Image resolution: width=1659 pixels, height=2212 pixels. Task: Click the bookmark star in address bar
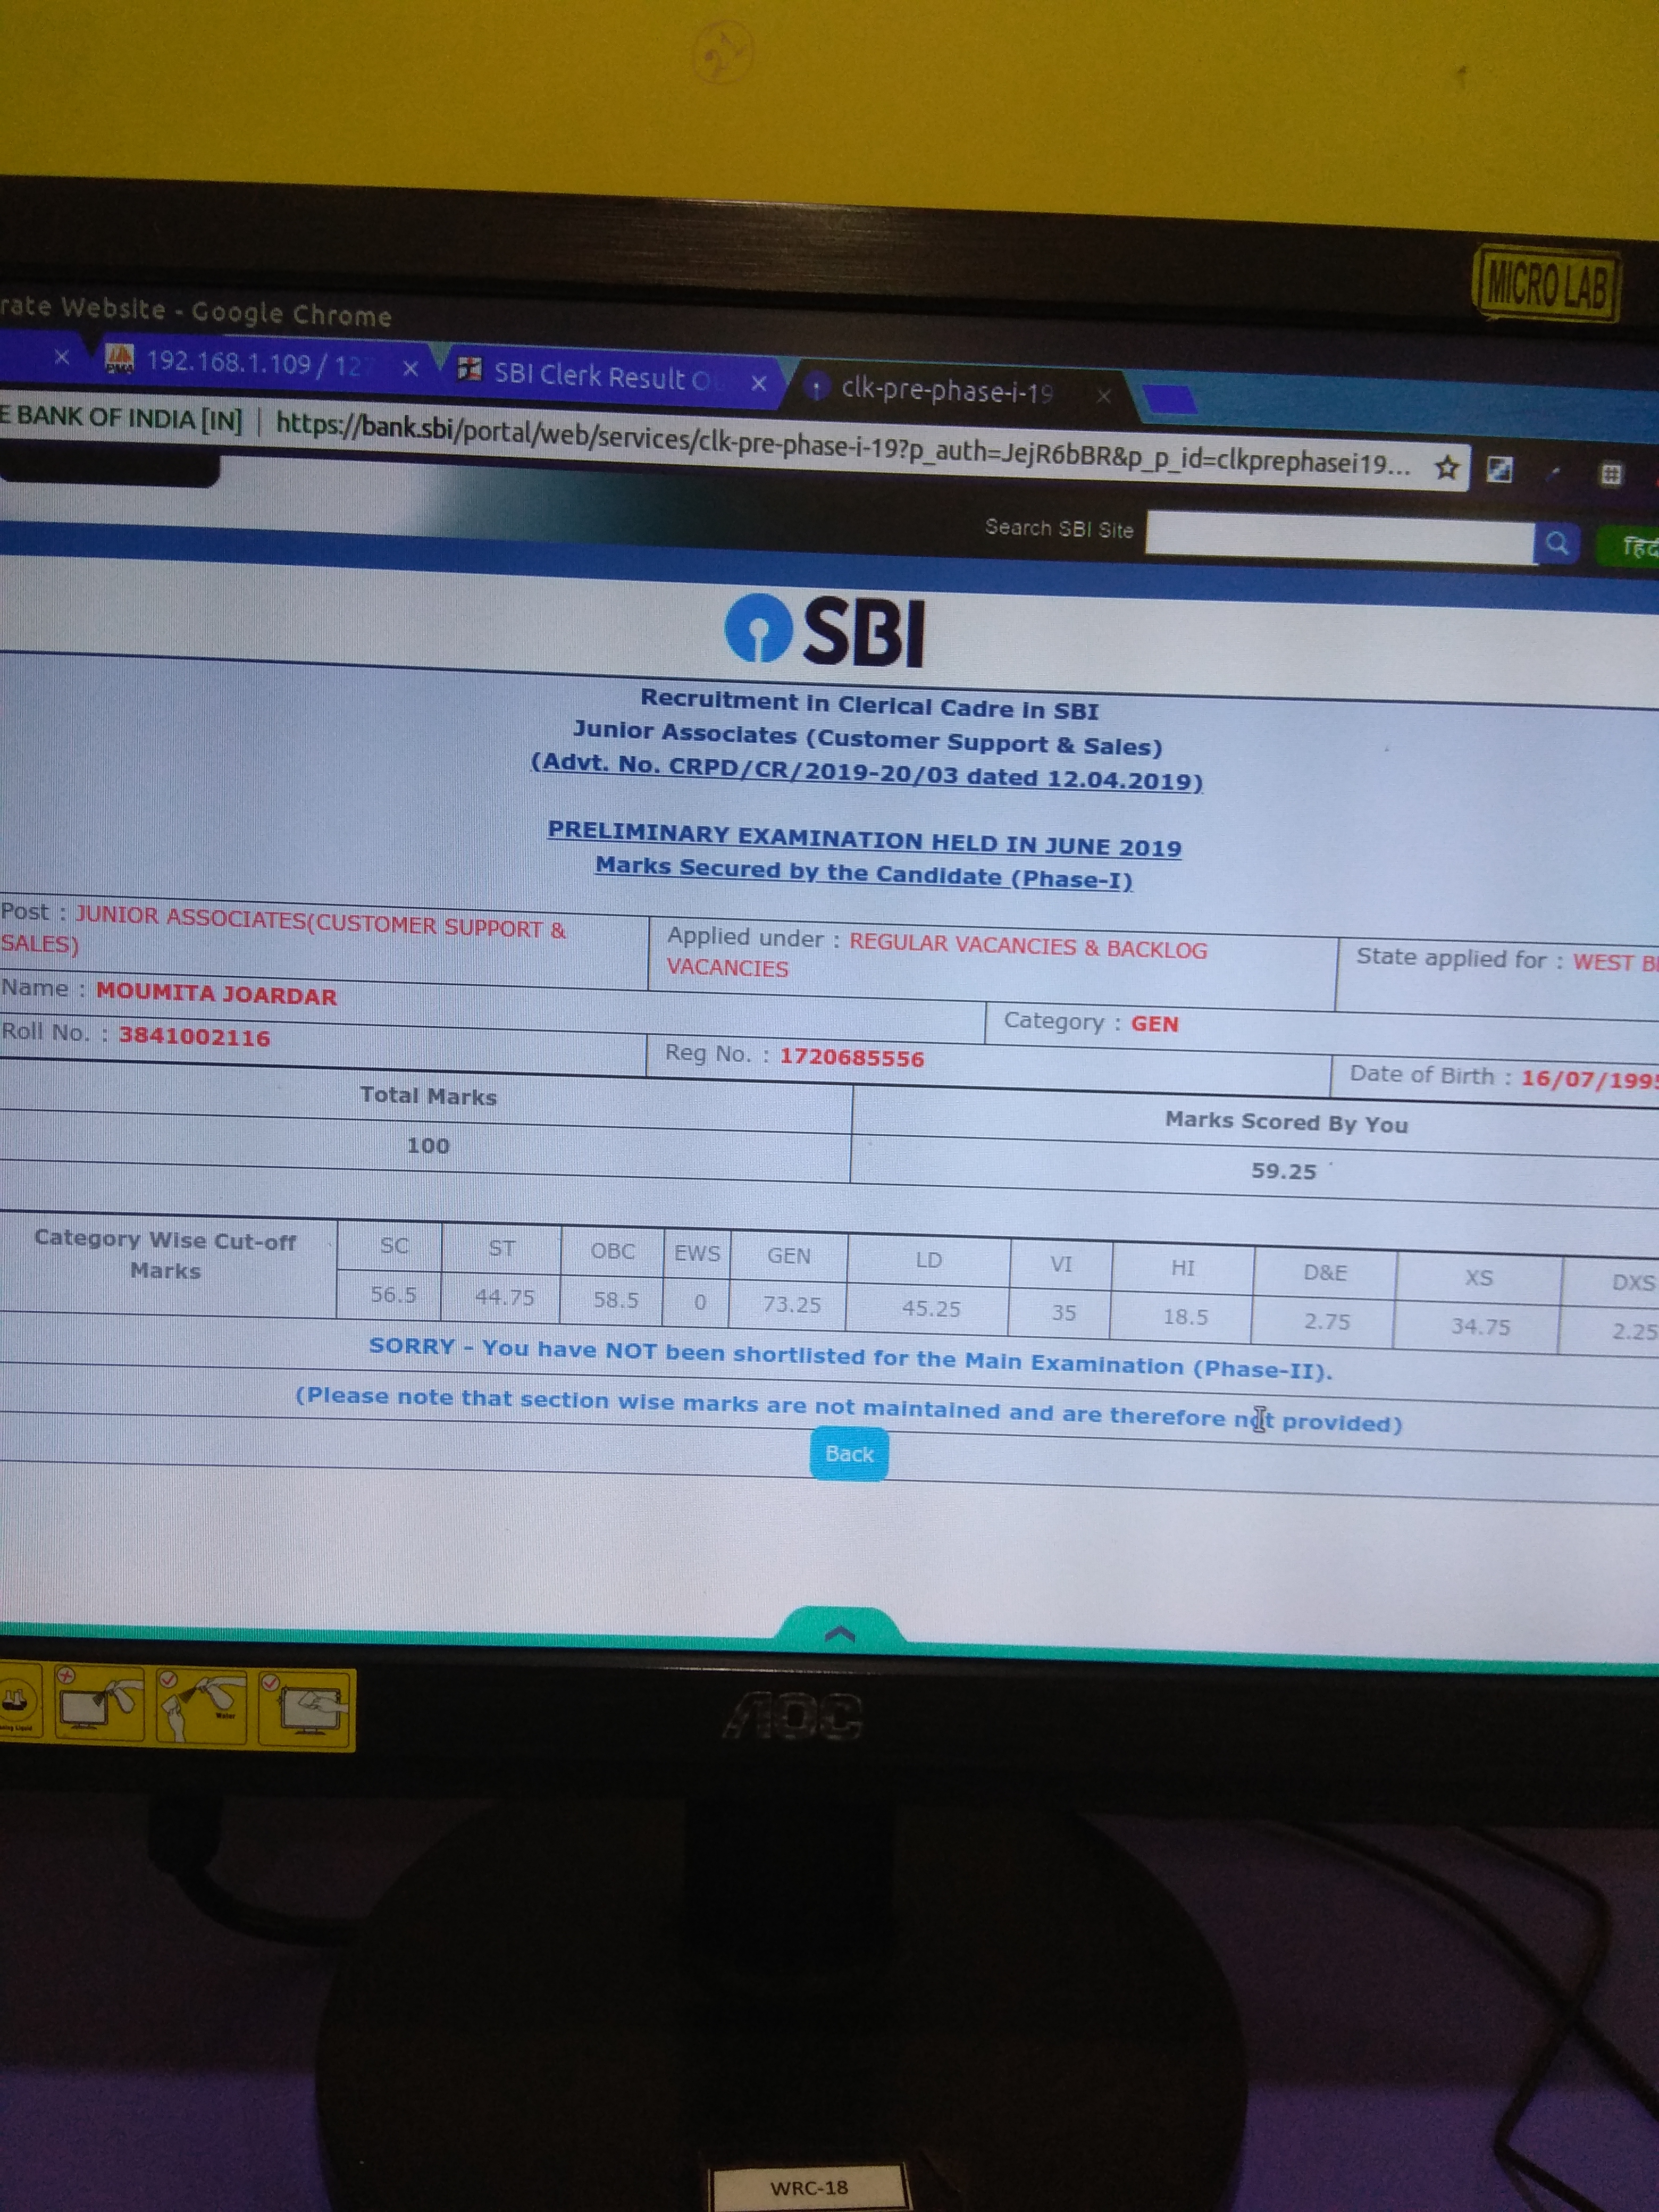tap(1446, 467)
